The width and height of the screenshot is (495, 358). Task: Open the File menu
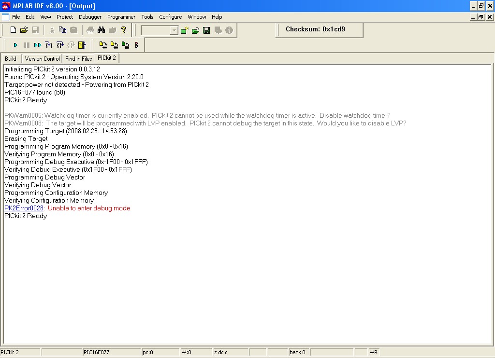coord(16,17)
